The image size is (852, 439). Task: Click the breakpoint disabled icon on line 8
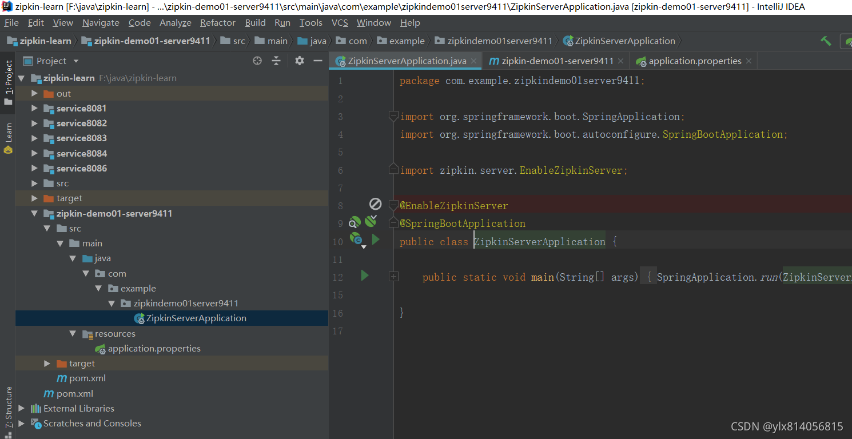(375, 204)
